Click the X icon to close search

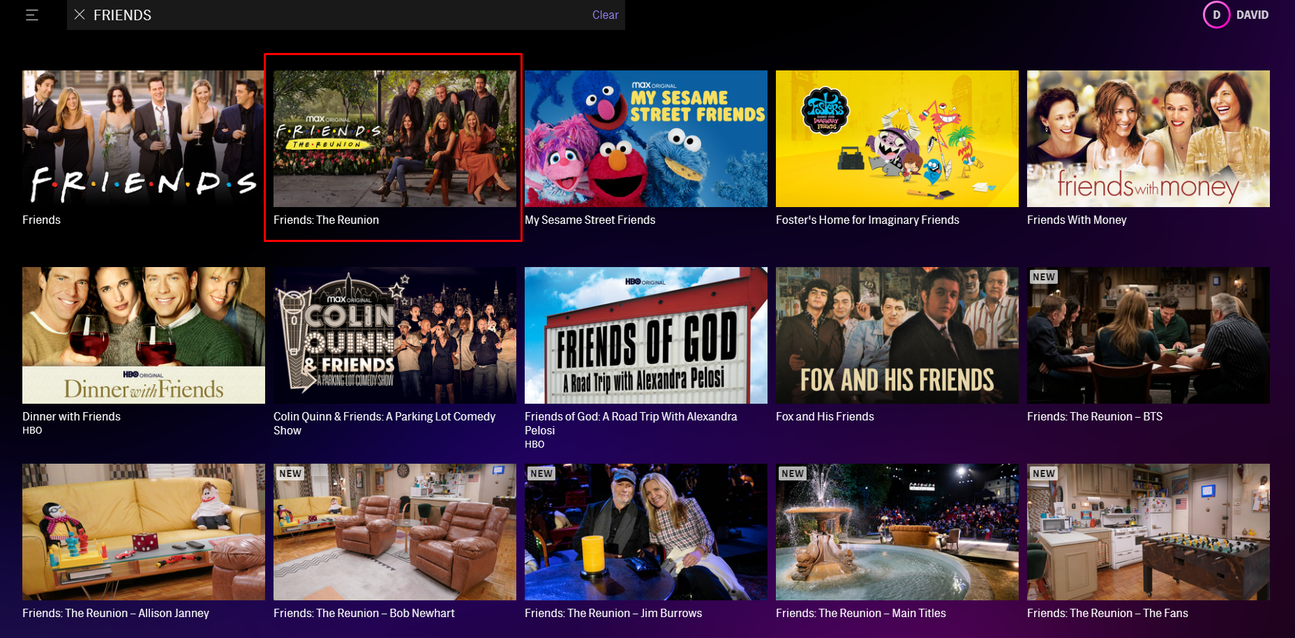(80, 15)
